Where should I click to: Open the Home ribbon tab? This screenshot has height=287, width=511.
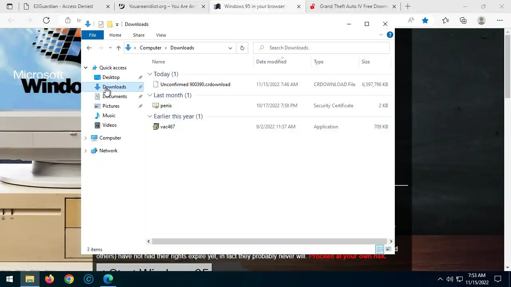(x=115, y=35)
